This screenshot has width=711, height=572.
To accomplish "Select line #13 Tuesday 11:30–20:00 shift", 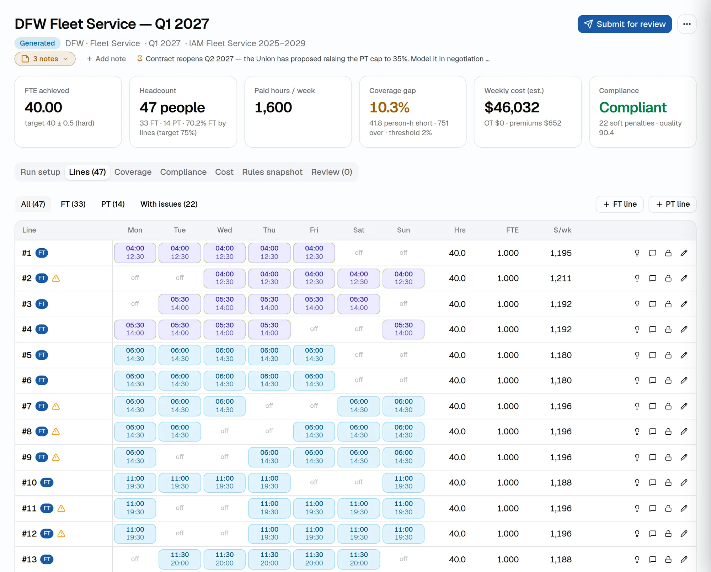I will point(180,559).
